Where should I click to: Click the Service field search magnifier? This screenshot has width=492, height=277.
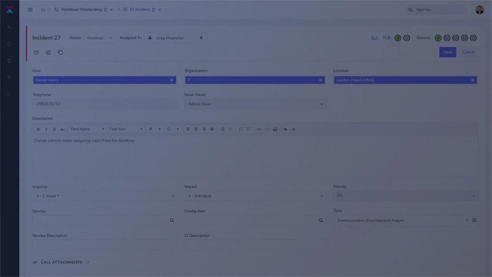(x=172, y=220)
